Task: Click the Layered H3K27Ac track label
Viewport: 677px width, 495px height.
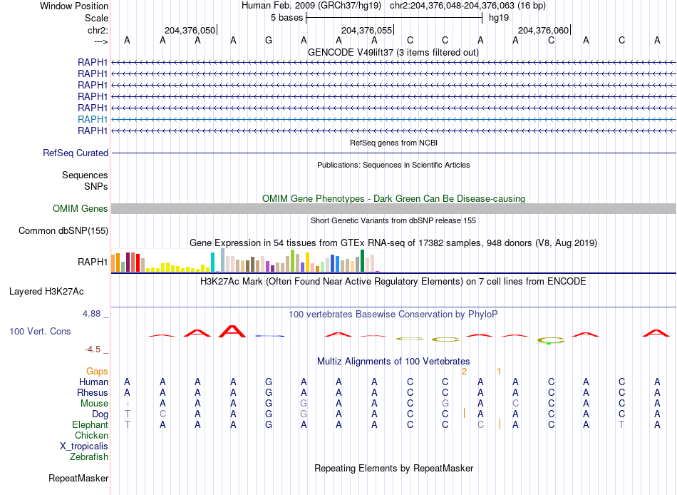Action: pyautogui.click(x=46, y=292)
